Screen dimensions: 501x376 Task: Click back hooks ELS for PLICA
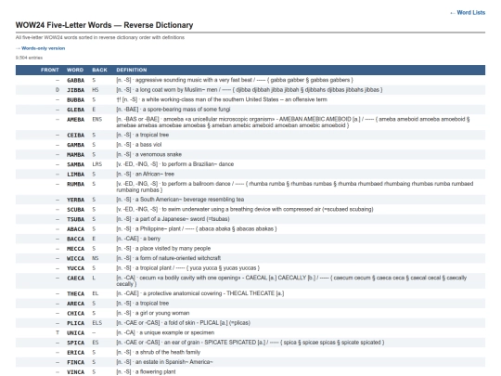pos(96,323)
